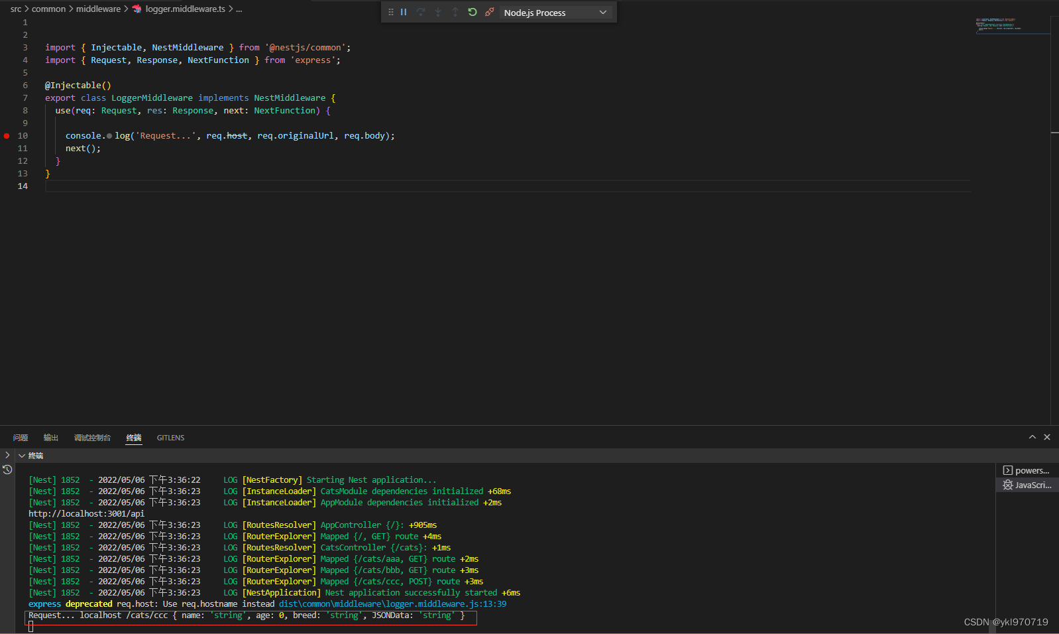Restart the debug session

(473, 12)
